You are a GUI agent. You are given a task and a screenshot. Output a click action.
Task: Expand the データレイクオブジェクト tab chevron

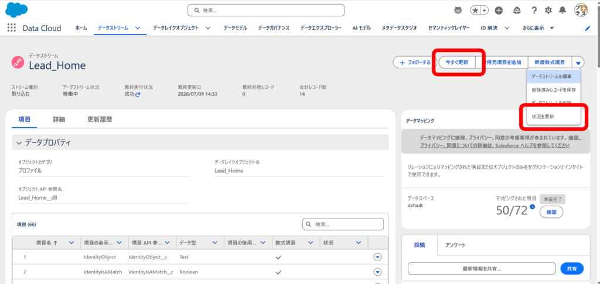[208, 28]
